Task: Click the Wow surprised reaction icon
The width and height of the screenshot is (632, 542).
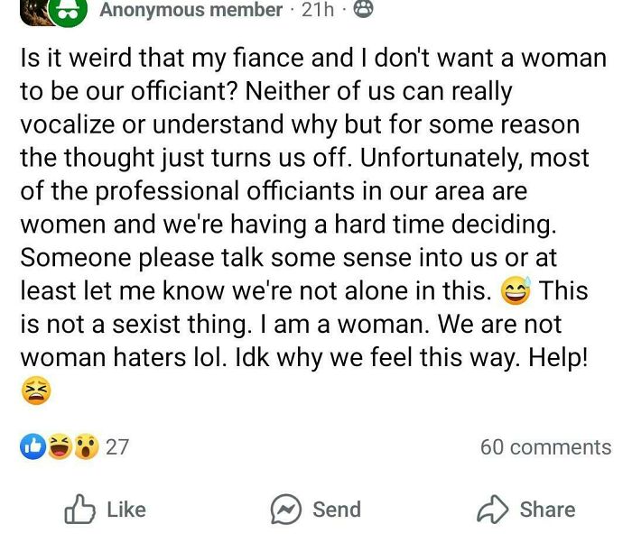Action: [x=85, y=446]
